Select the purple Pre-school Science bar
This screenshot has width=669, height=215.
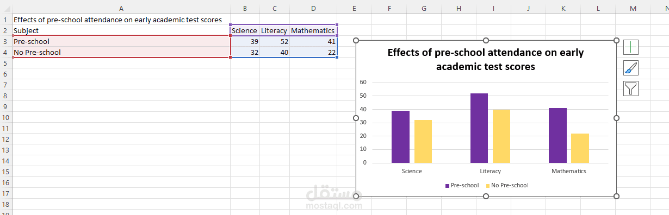tap(400, 137)
